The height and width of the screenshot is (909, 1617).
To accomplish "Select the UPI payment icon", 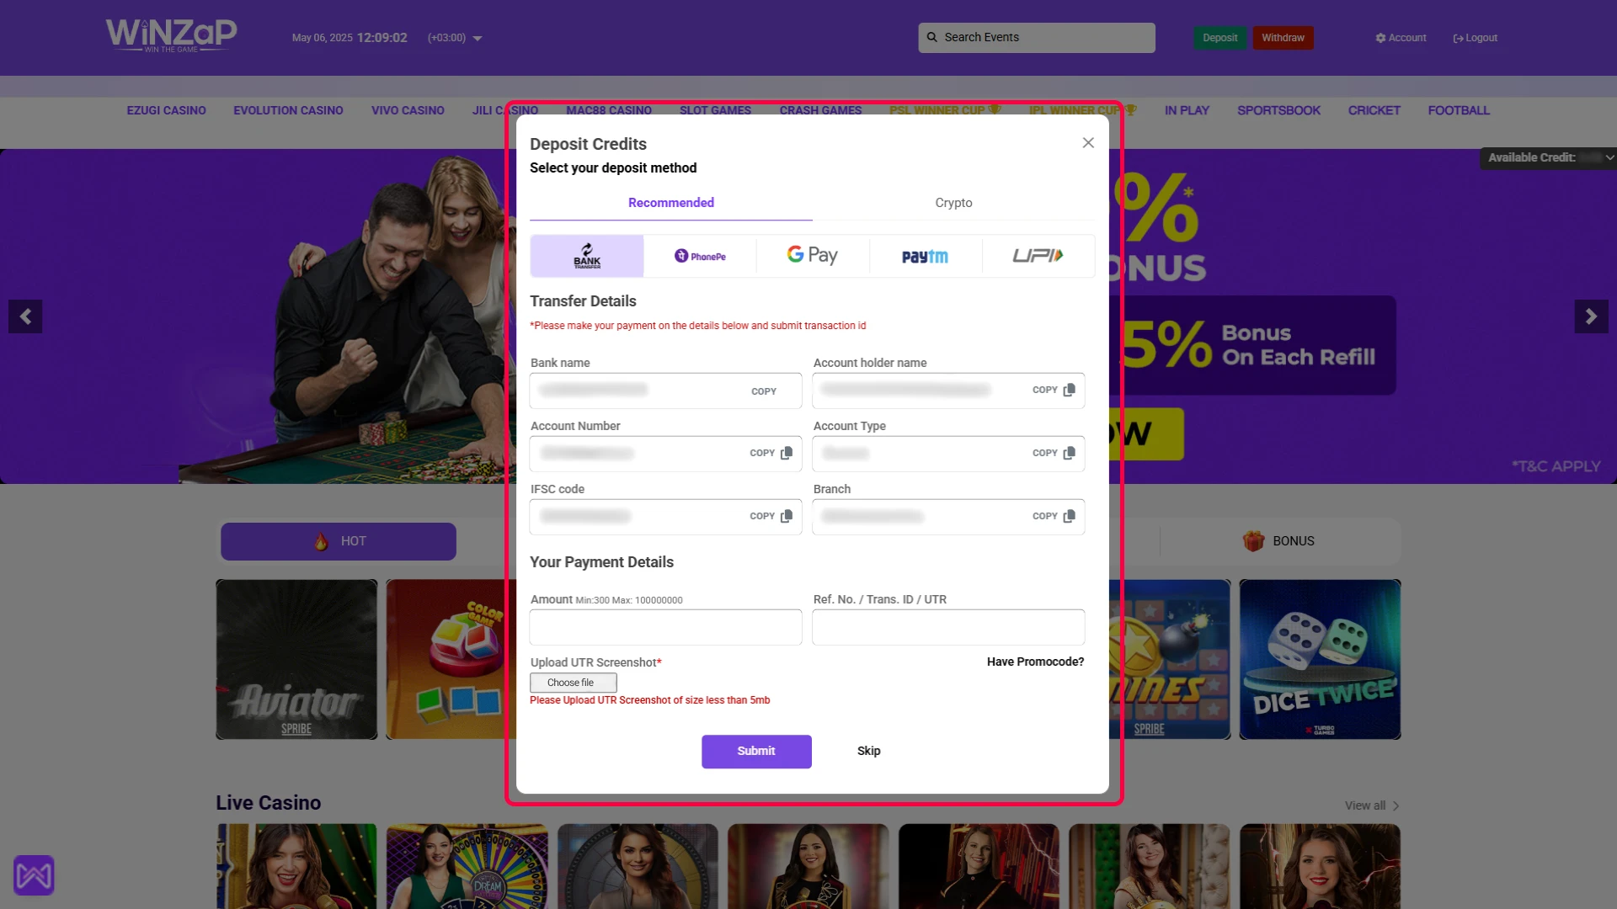I will [1038, 255].
